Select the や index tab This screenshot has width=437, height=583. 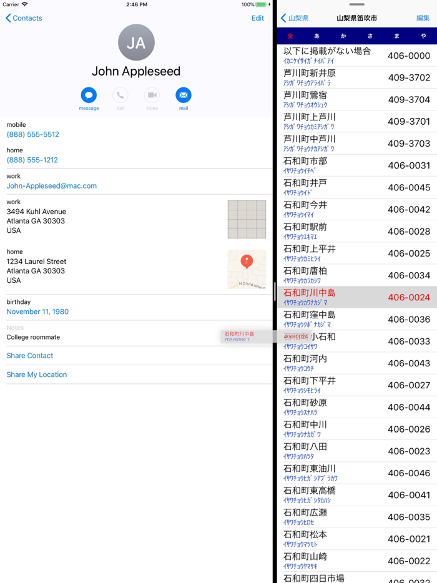coord(423,36)
